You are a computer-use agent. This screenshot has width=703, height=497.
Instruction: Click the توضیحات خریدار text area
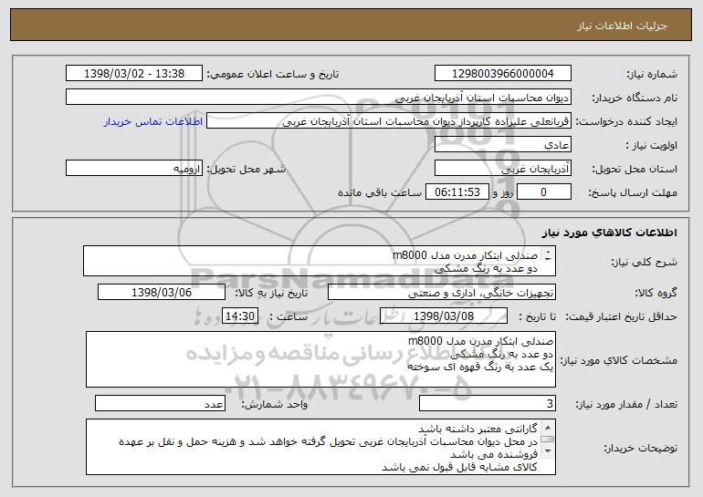point(320,447)
